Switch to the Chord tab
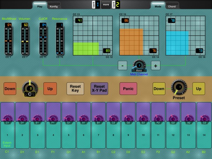212x159 pixels. (172, 6)
